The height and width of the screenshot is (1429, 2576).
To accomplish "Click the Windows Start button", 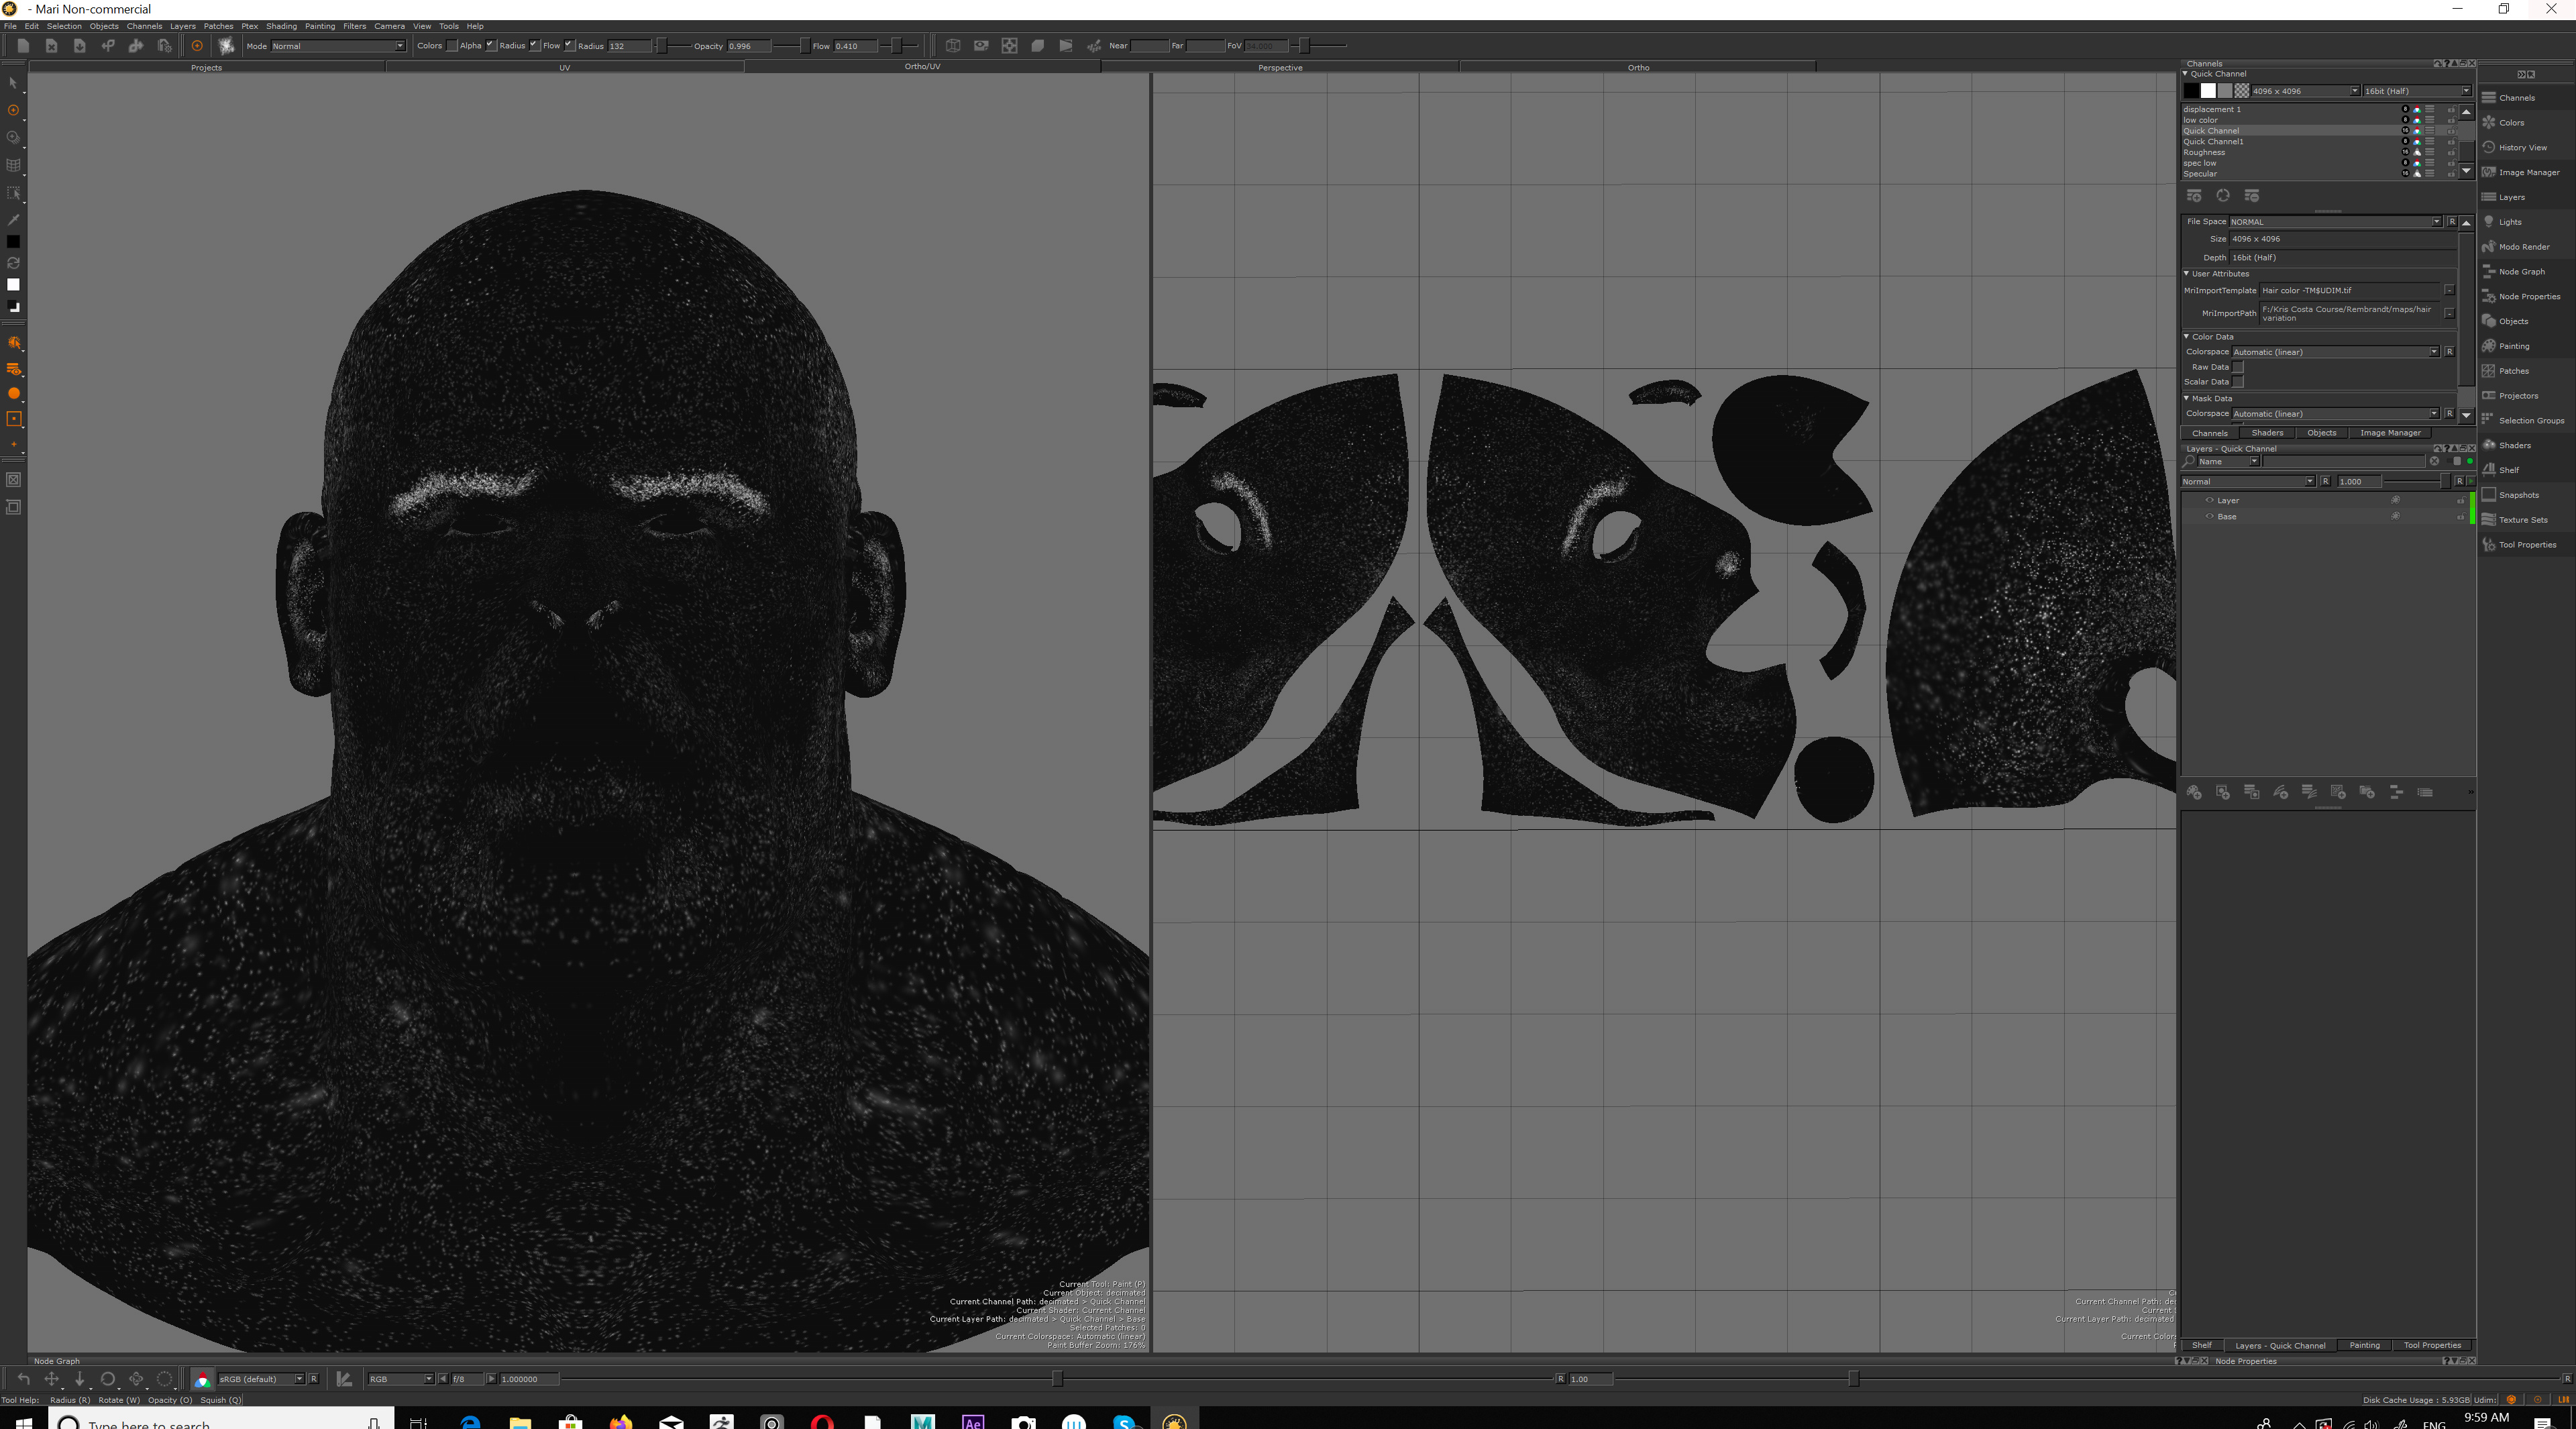I will pyautogui.click(x=23, y=1421).
